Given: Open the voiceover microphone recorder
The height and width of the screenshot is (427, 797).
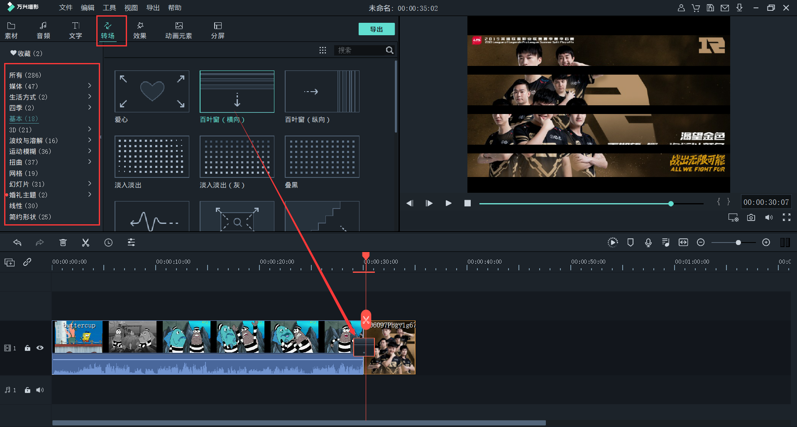Looking at the screenshot, I should 648,243.
